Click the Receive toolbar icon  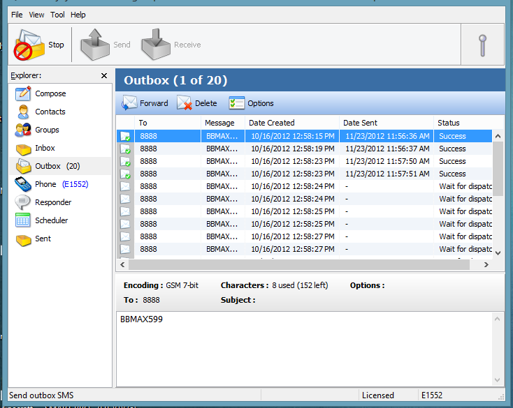(157, 45)
